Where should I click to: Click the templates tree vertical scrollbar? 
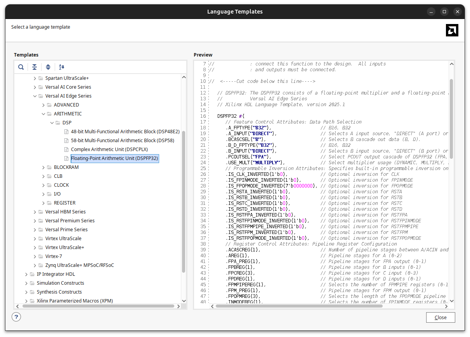184,201
